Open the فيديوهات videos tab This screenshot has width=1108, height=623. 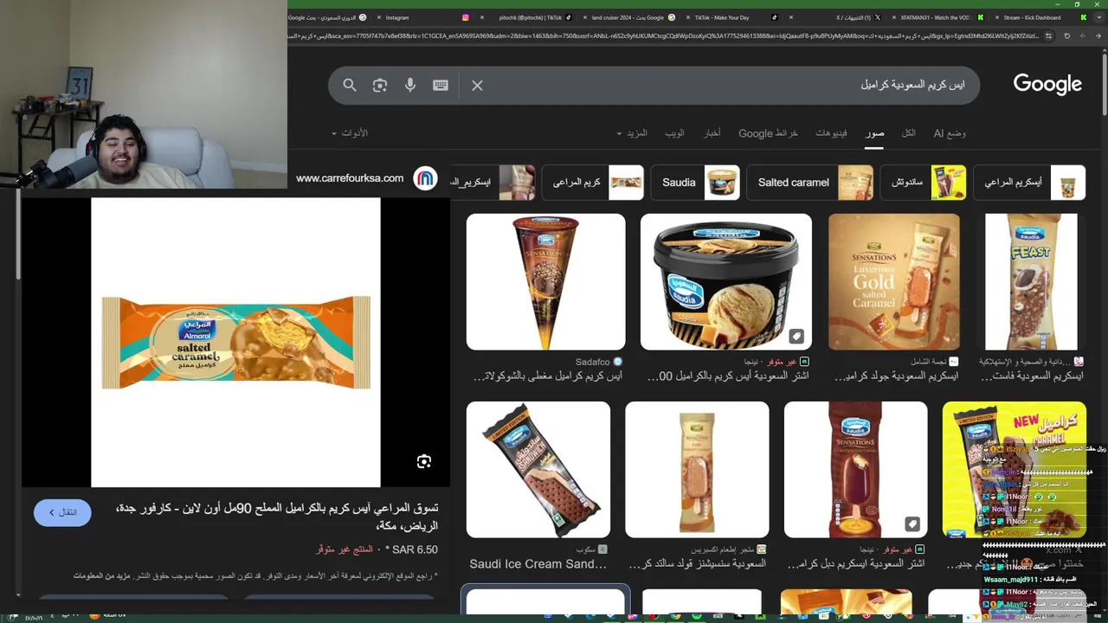pos(831,133)
